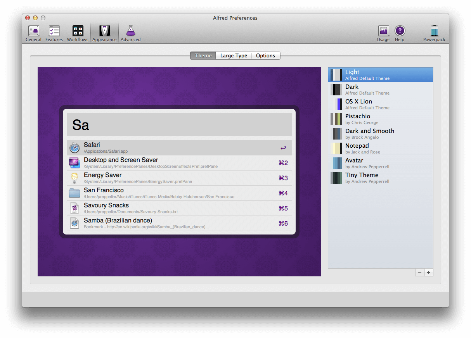The width and height of the screenshot is (471, 338).
Task: Click the Safari icon in the preview
Action: 74,148
